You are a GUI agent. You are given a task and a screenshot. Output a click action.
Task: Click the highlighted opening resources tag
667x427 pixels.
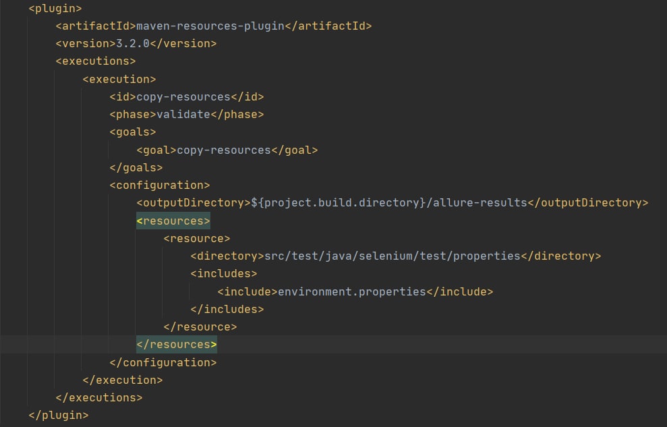(x=173, y=221)
